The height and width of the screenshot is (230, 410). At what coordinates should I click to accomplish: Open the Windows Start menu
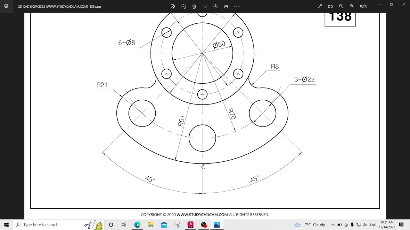click(x=6, y=225)
